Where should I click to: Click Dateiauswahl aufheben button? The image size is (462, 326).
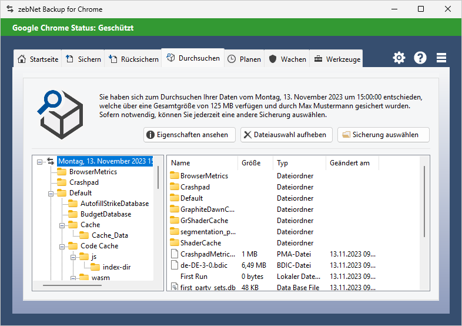[x=286, y=135]
